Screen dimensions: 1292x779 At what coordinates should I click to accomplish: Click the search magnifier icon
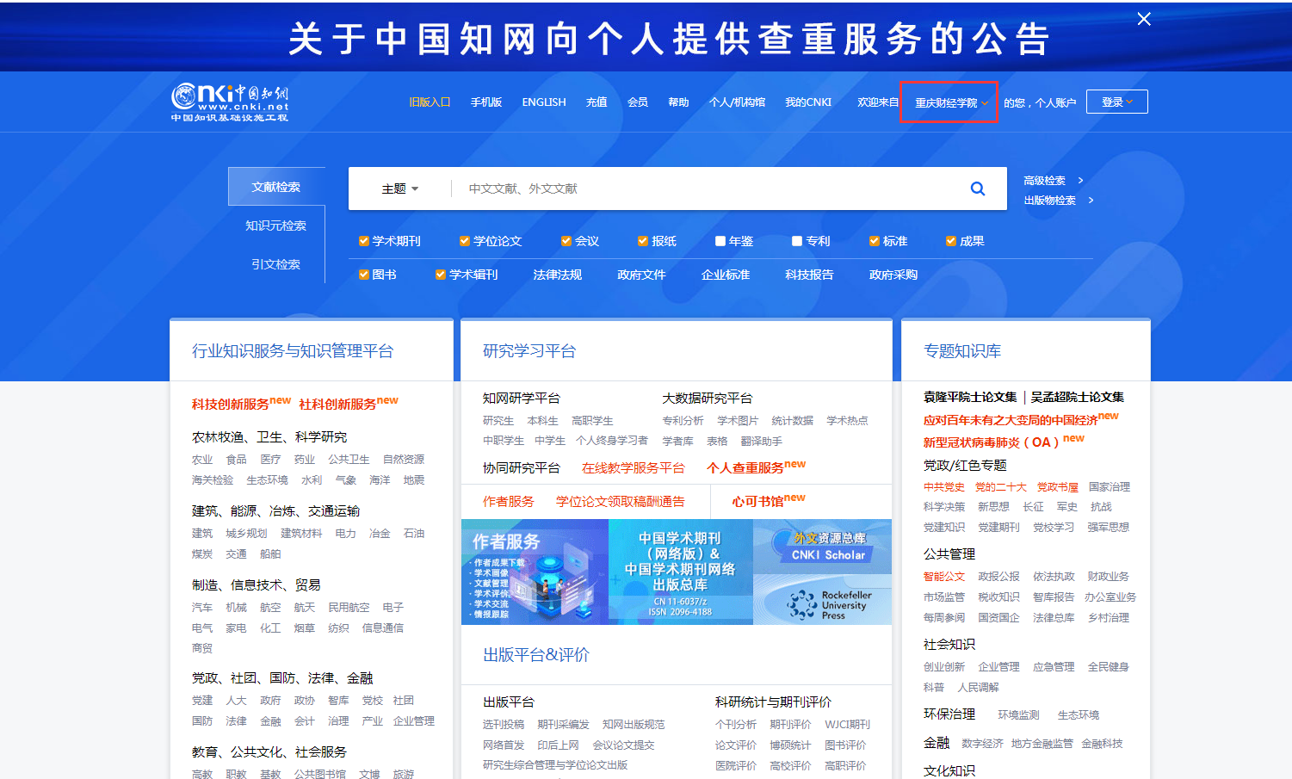click(978, 189)
